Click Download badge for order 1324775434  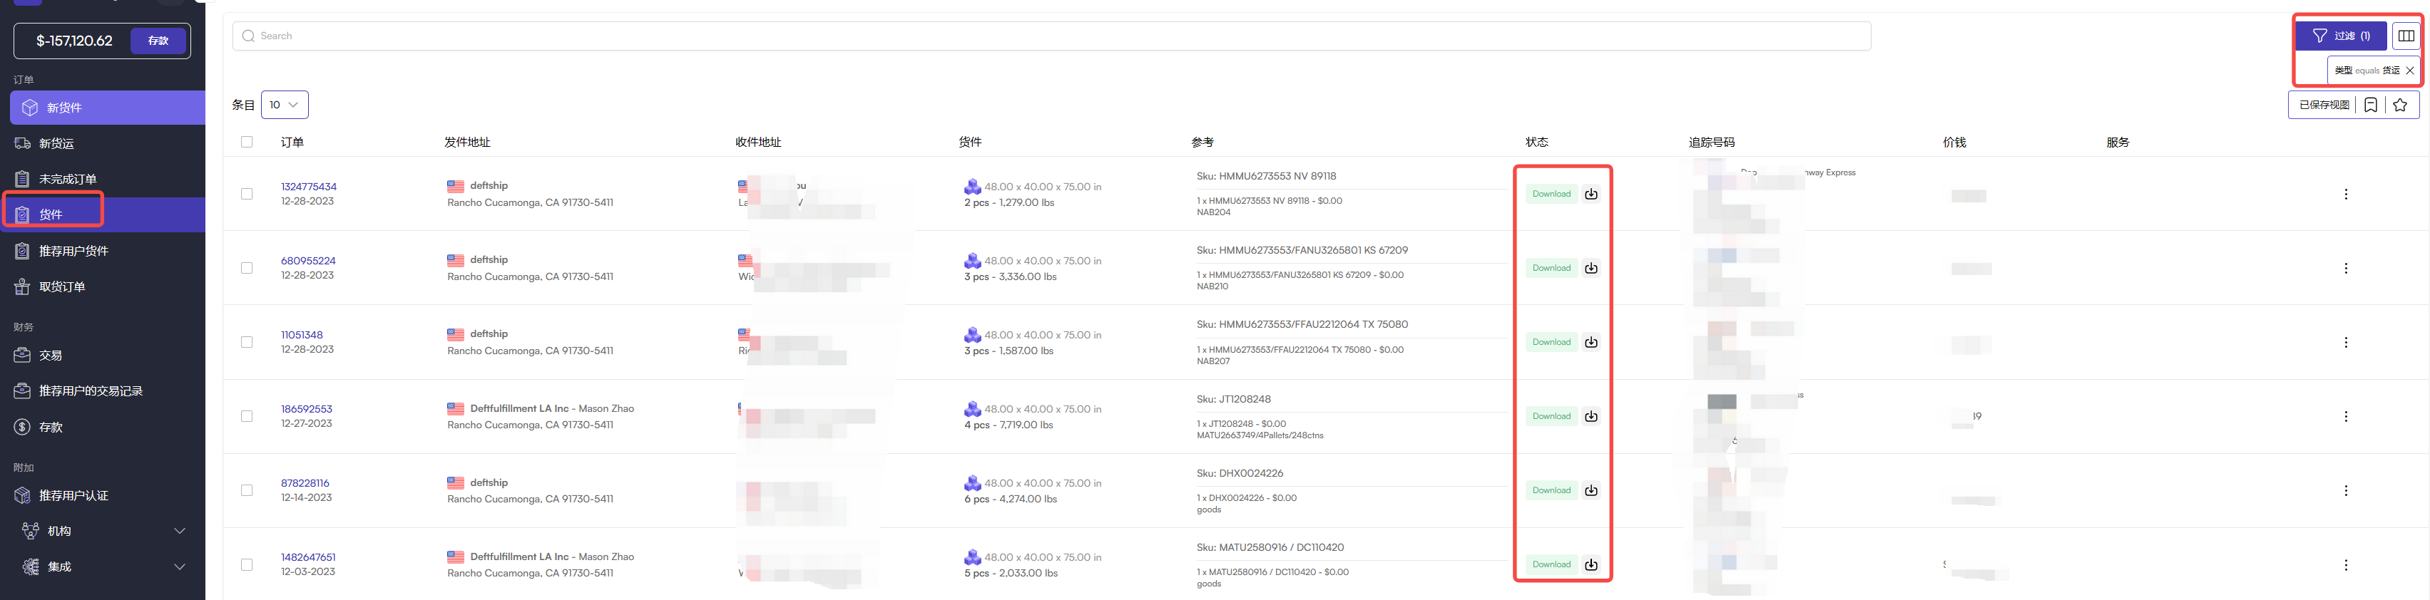coord(1551,194)
